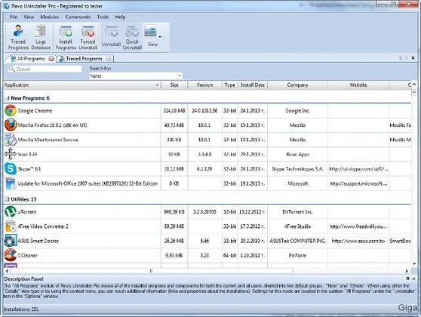This screenshot has height=317, width=421.
Task: Click the Forced Uninstall toolbar icon
Action: (x=88, y=37)
